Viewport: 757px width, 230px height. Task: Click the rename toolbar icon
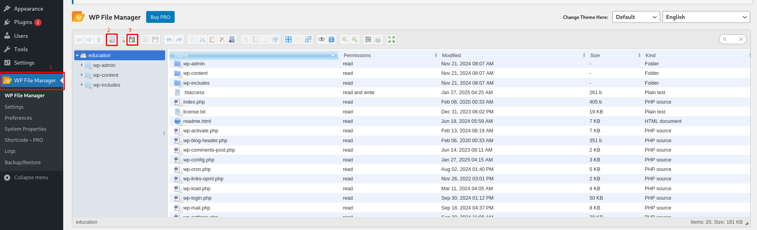click(255, 39)
